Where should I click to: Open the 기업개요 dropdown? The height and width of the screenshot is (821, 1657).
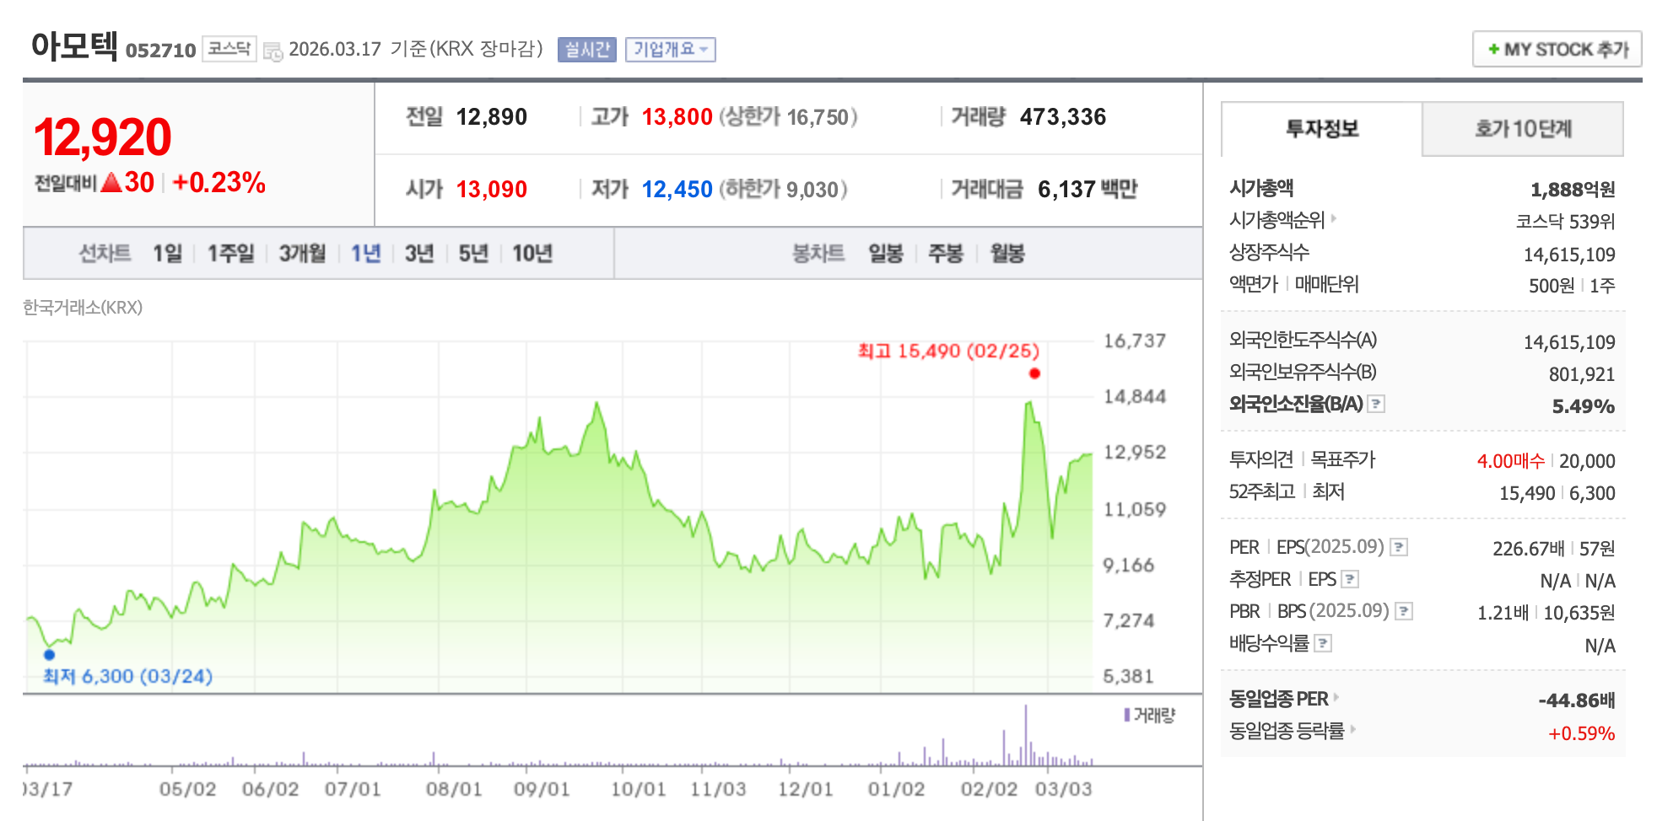pyautogui.click(x=671, y=50)
